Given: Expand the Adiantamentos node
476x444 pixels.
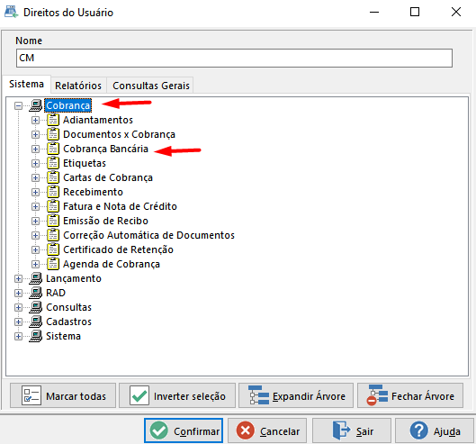Looking at the screenshot, I should (x=35, y=120).
